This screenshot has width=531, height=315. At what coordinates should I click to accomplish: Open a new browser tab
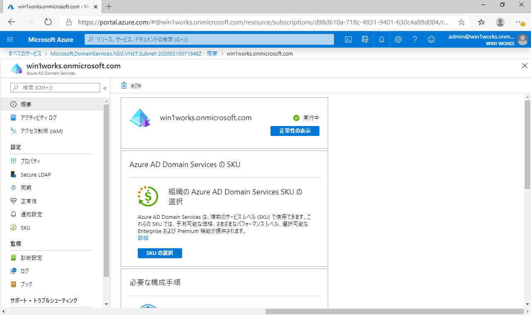pyautogui.click(x=109, y=7)
